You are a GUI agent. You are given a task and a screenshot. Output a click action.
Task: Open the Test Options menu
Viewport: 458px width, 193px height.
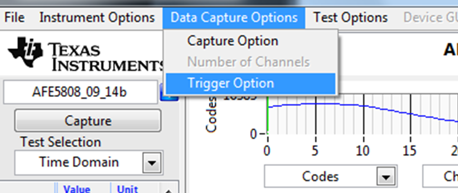[350, 18]
